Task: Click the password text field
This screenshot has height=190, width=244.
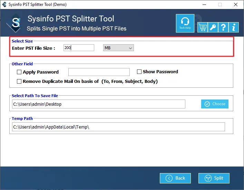Action: tap(99, 72)
